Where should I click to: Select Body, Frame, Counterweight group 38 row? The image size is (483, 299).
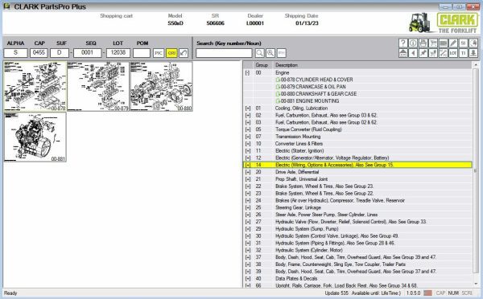pyautogui.click(x=357, y=264)
